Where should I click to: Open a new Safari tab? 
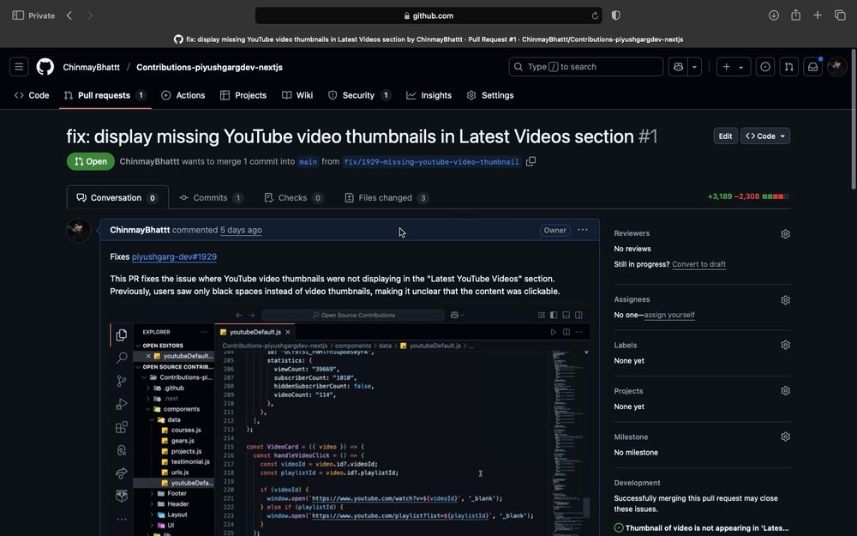click(x=817, y=15)
